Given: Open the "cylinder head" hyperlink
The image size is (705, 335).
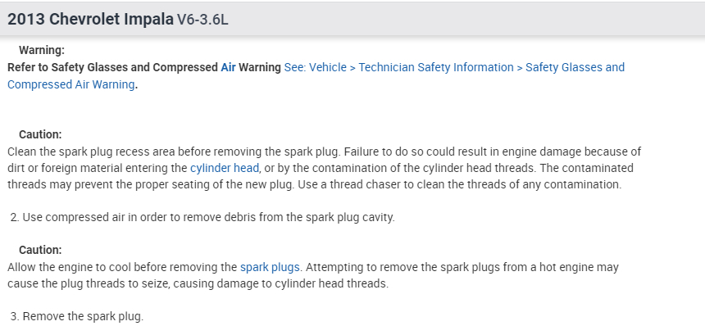Looking at the screenshot, I should [225, 168].
